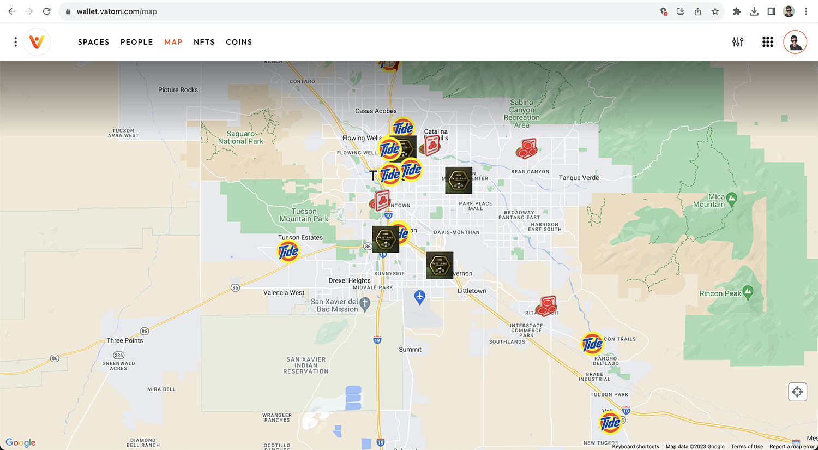
Task: Click the Tucson Mountain Park label
Action: tap(304, 215)
